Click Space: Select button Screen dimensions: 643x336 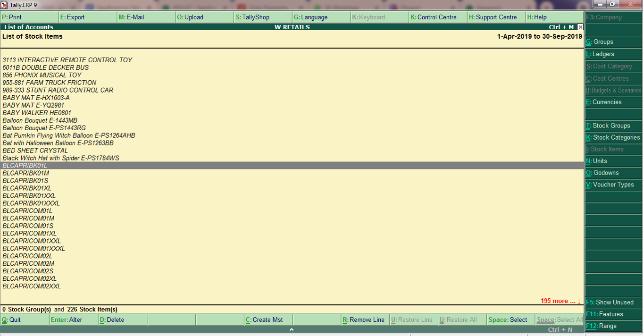[511, 319]
